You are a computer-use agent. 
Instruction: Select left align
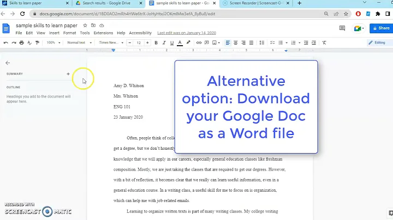(x=228, y=43)
